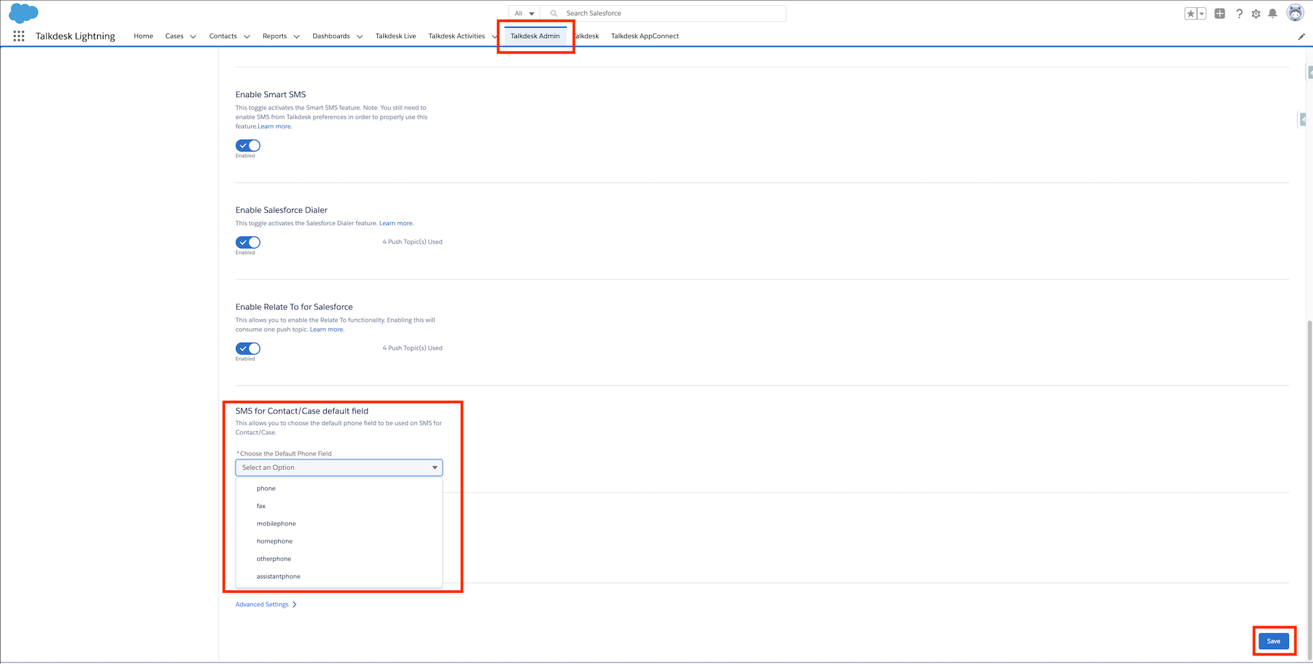Click the Enable Salesforce Dialer heading
Viewport: 1313px width, 664px height.
point(281,210)
